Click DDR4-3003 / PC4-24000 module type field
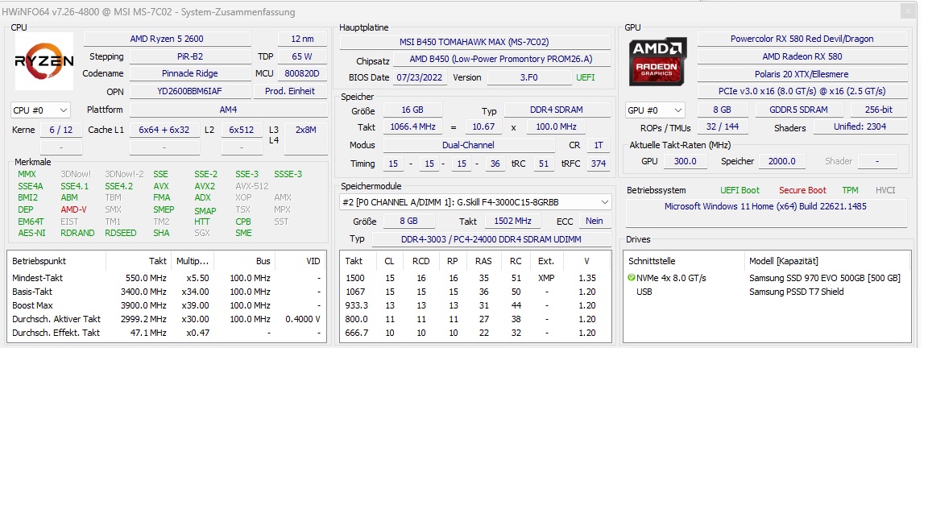The width and height of the screenshot is (928, 522). [x=491, y=239]
